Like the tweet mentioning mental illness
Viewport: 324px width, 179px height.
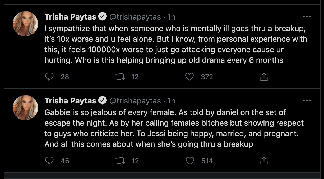189,77
